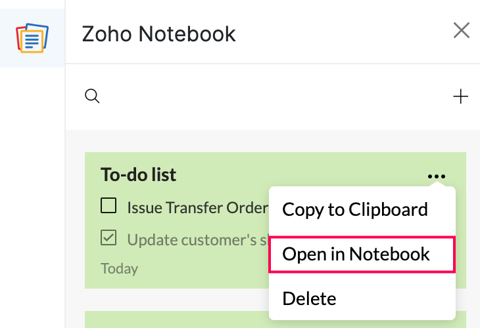
Task: Click the To-do list note title
Action: (x=138, y=174)
